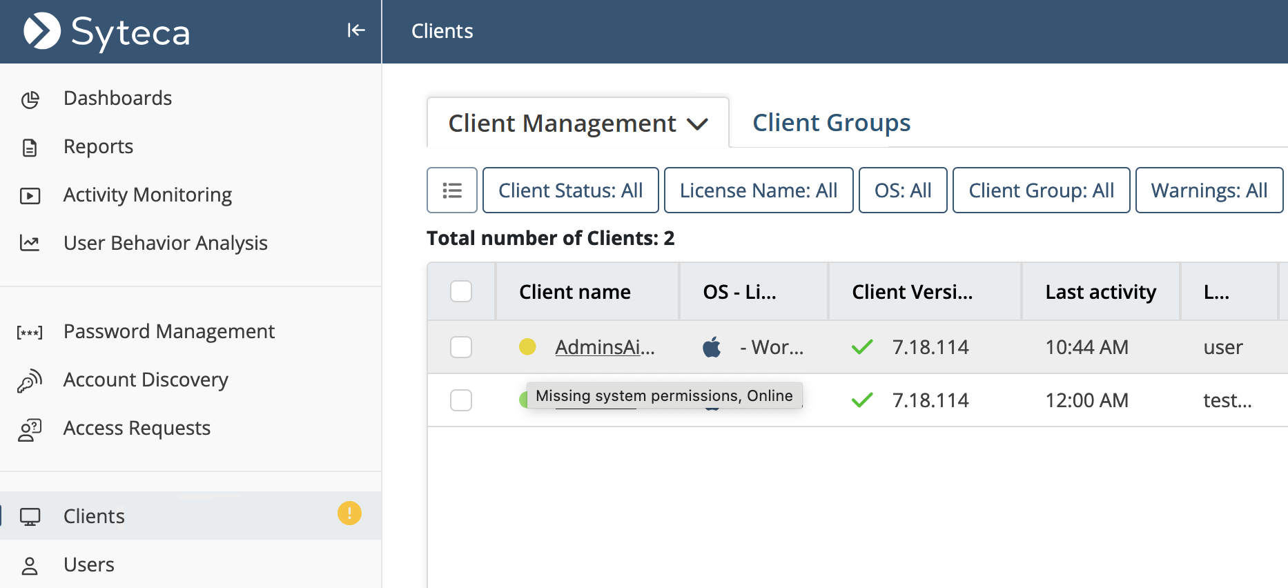The width and height of the screenshot is (1288, 588).
Task: Sort by the Last activity column header
Action: [x=1100, y=292]
